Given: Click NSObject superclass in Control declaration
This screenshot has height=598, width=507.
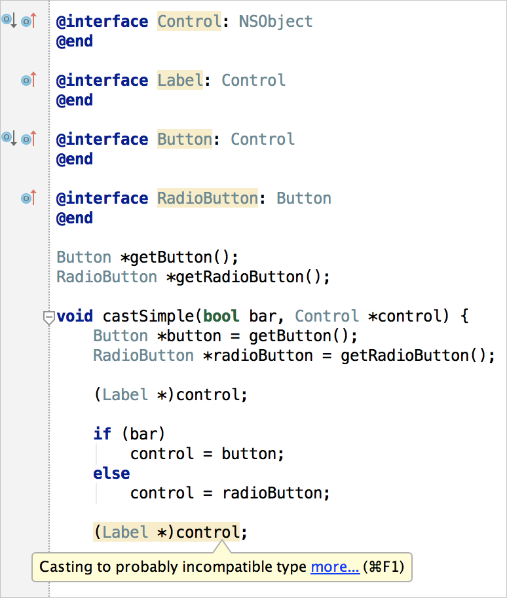Looking at the screenshot, I should click(275, 22).
